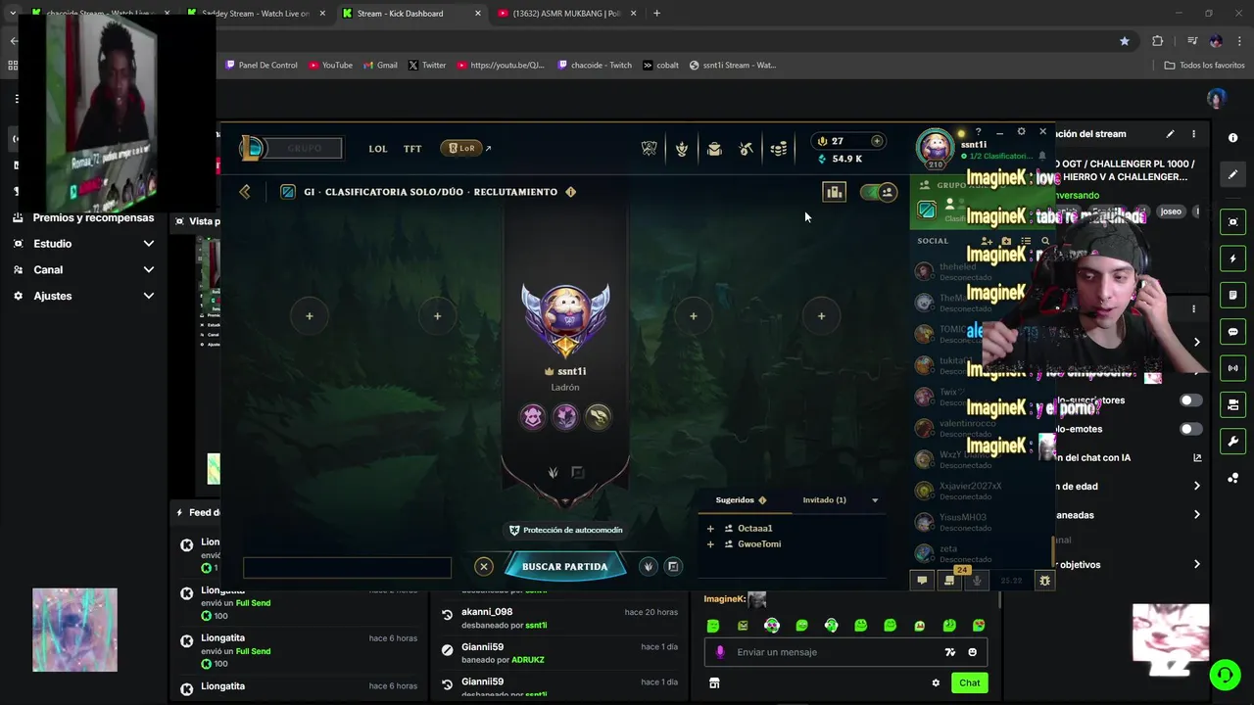Open a new browser tab with plus
Screen dimensions: 1254x705
(x=656, y=14)
